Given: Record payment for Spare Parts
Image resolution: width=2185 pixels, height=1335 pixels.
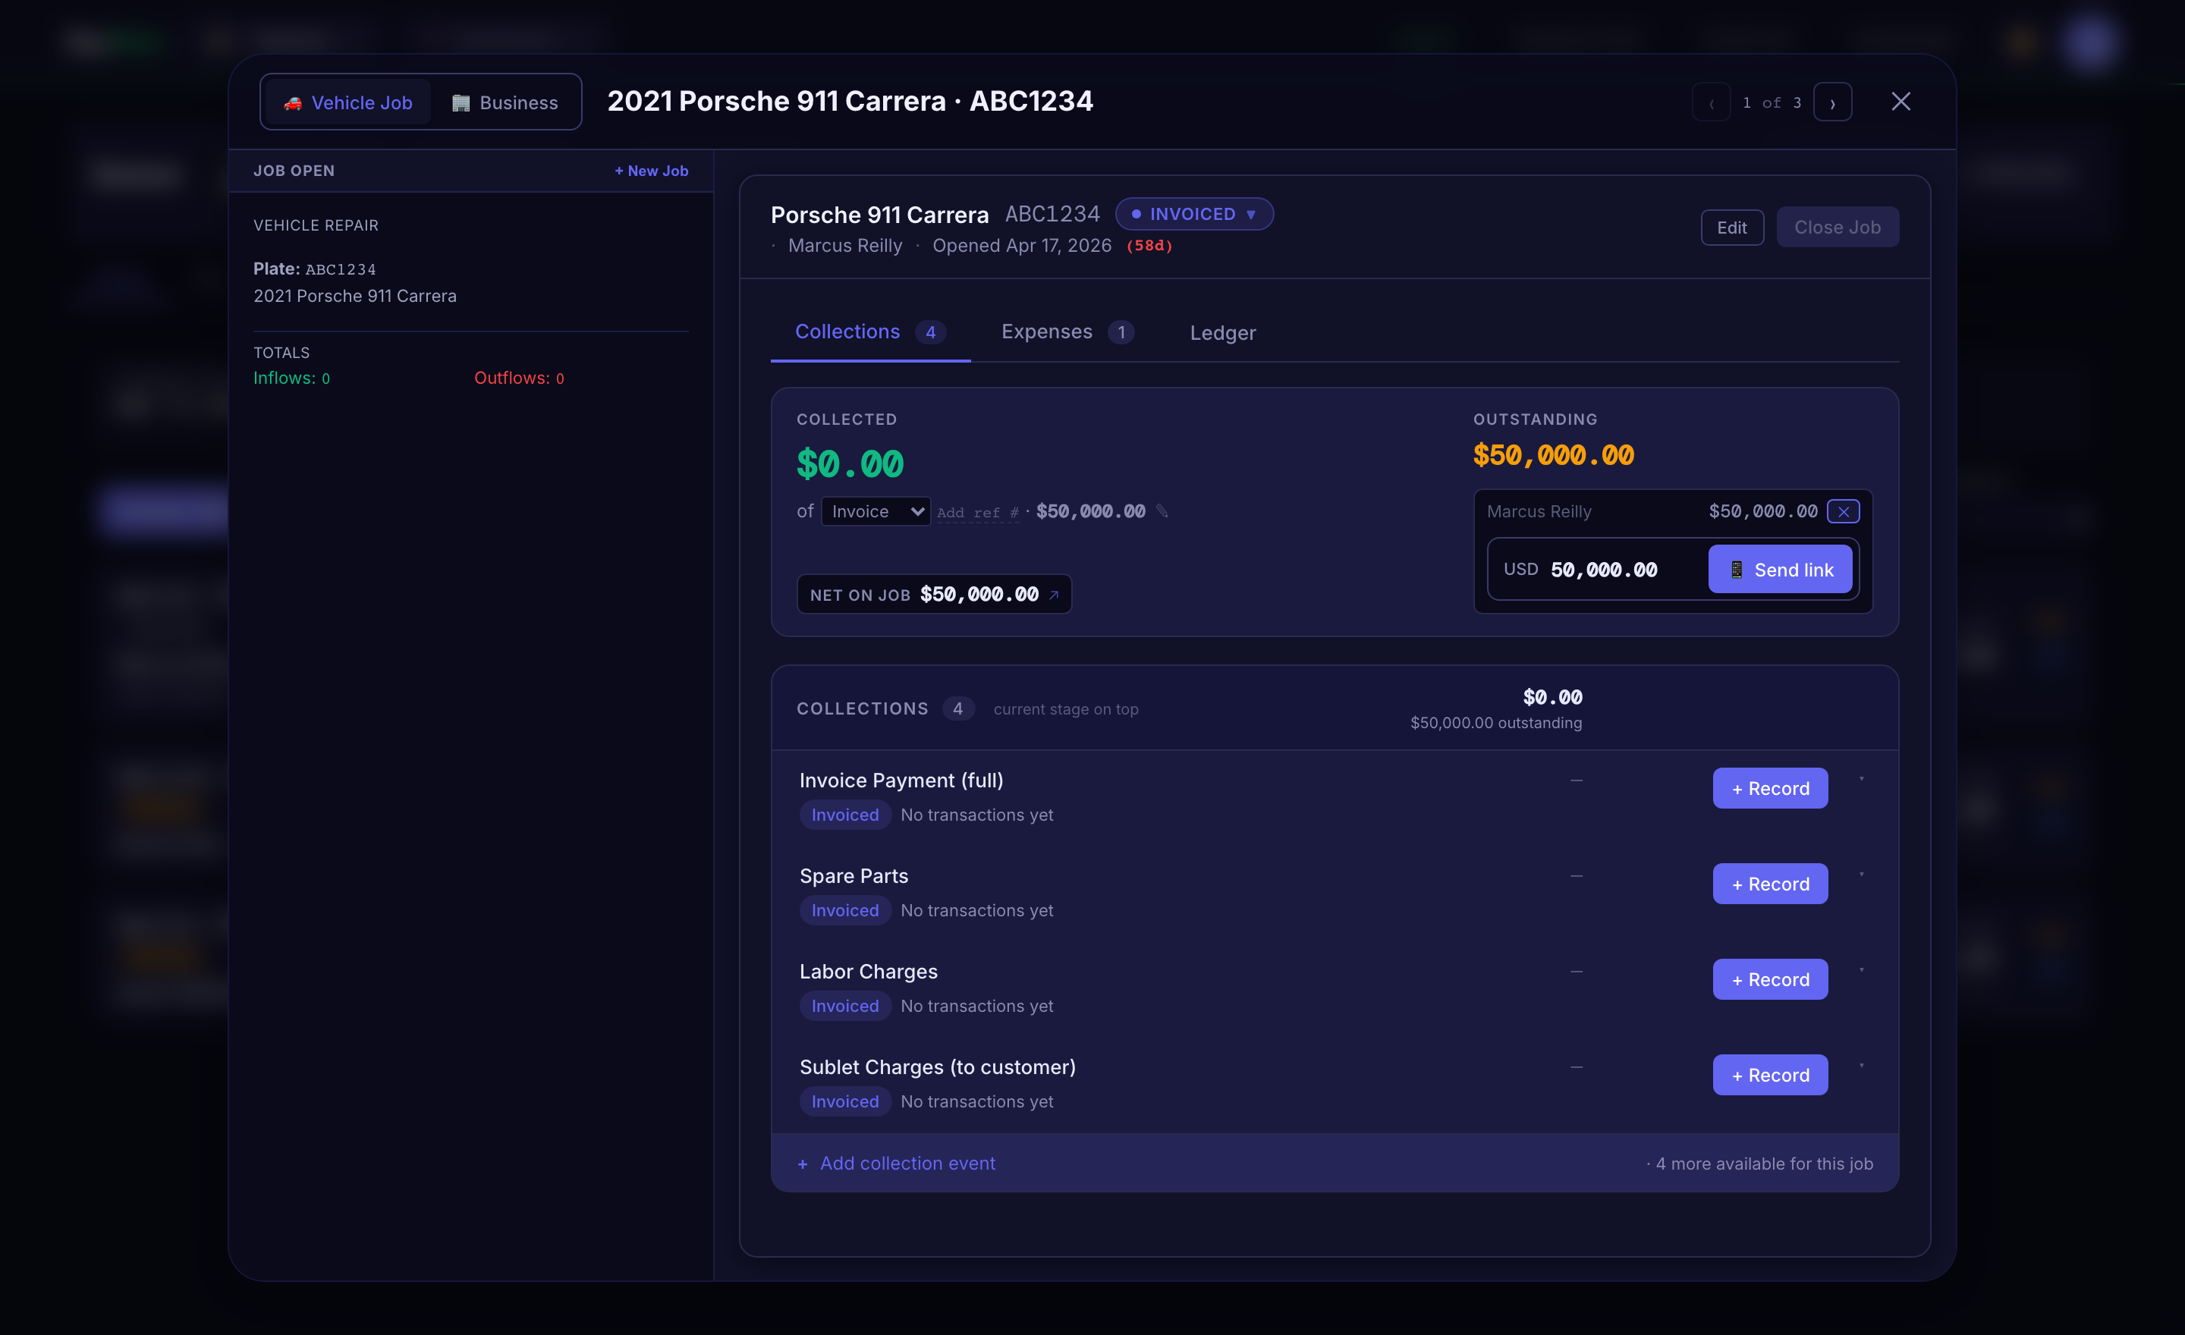Looking at the screenshot, I should [x=1769, y=884].
